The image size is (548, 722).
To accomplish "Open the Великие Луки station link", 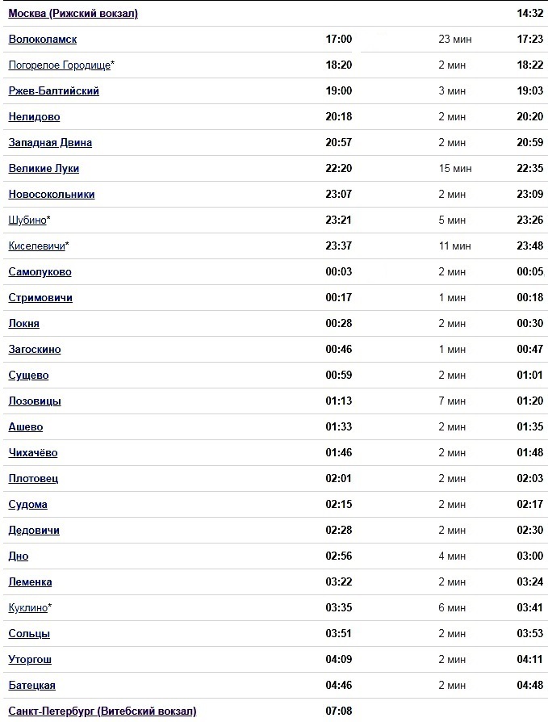I will [44, 169].
